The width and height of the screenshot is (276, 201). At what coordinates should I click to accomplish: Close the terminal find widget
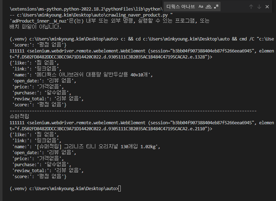[x=267, y=7]
